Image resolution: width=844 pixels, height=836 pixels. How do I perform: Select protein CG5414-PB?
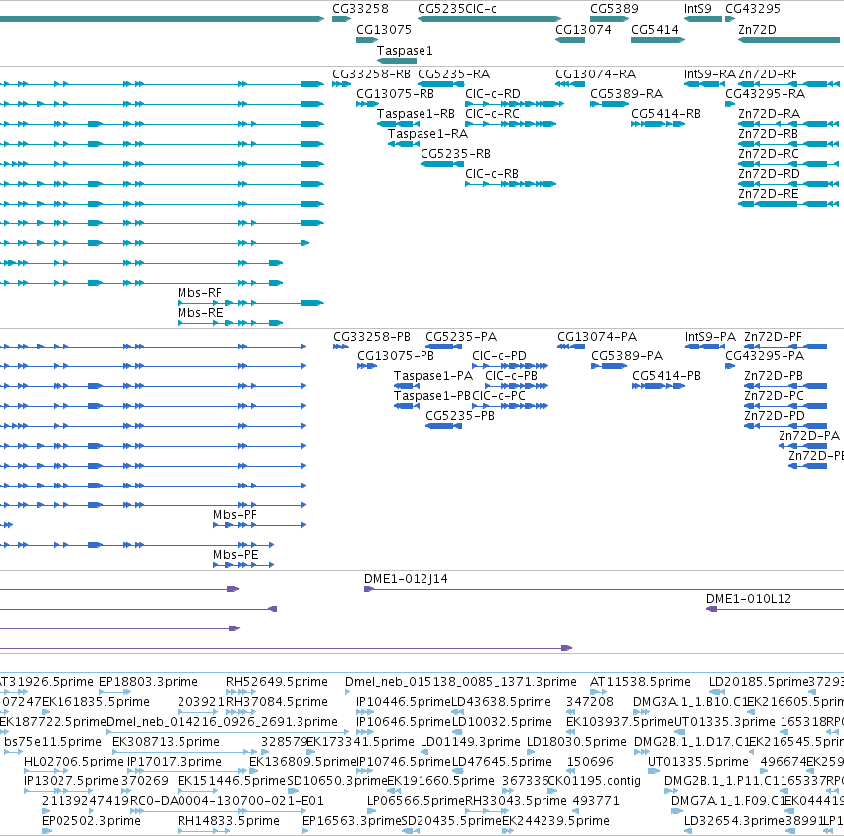pos(659,386)
